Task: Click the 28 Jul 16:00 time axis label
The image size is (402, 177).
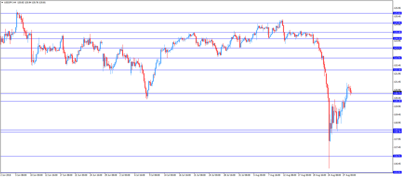Action: [x=230, y=175]
